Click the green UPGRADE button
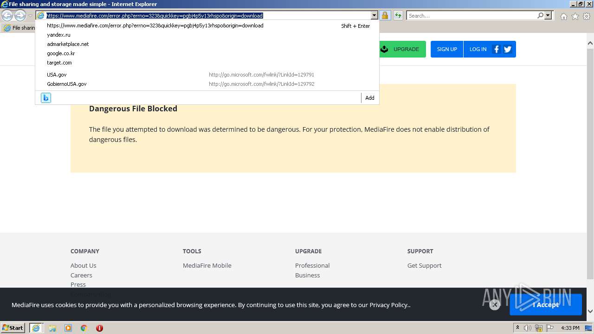The image size is (594, 334). tap(402, 49)
